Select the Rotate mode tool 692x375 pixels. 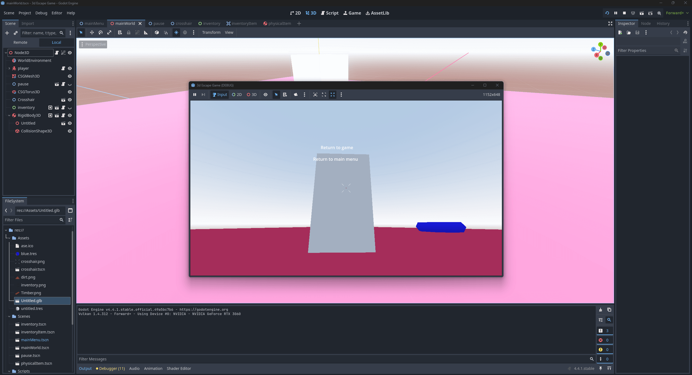[101, 32]
